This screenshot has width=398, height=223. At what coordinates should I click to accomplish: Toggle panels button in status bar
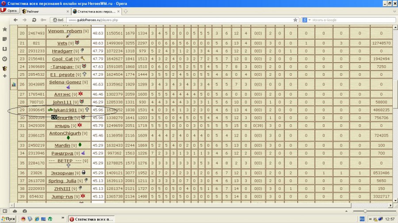pyautogui.click(x=5, y=211)
